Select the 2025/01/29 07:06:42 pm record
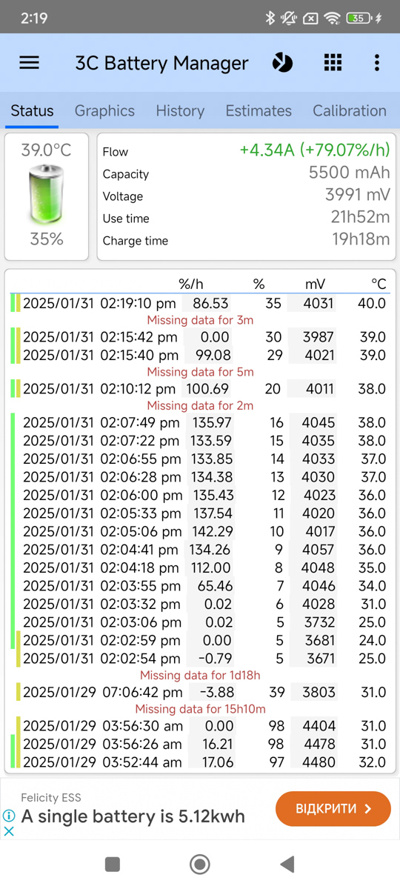This screenshot has width=400, height=889. click(200, 693)
